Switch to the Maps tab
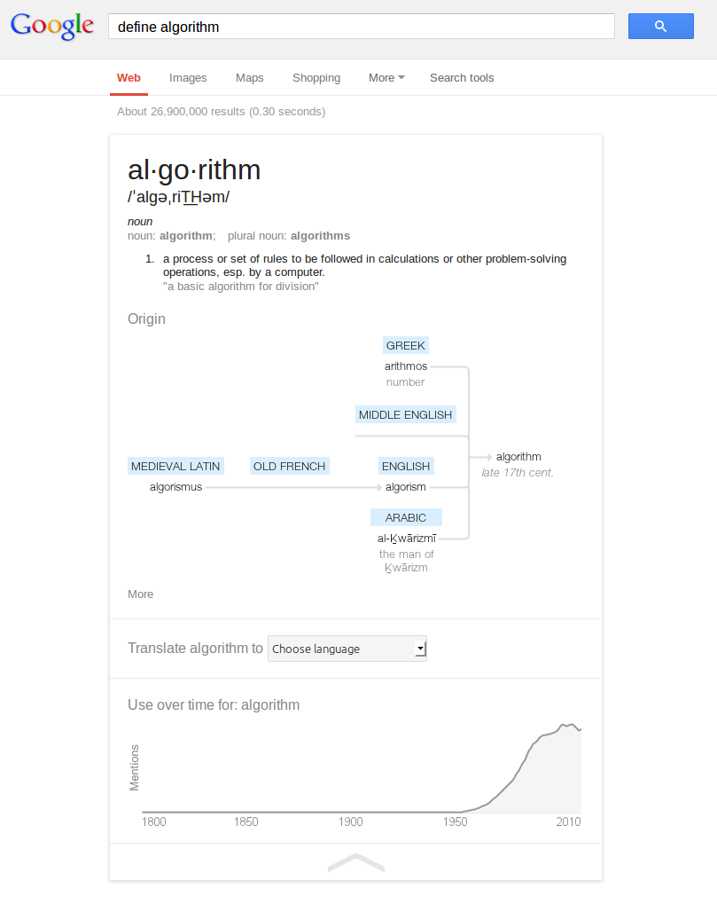 point(249,78)
